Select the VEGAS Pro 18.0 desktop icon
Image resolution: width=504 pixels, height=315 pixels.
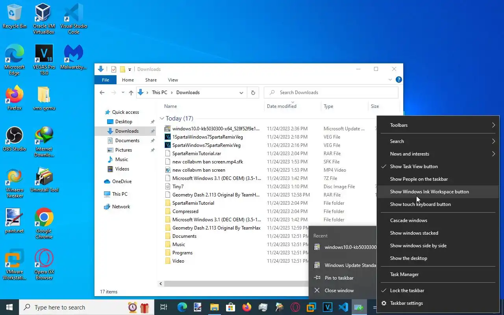(44, 60)
